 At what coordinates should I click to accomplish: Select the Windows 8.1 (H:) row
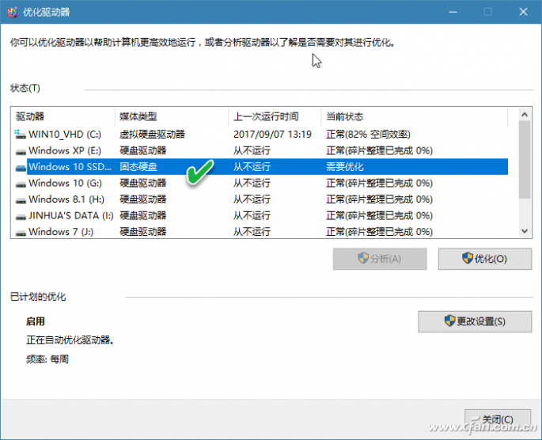260,199
